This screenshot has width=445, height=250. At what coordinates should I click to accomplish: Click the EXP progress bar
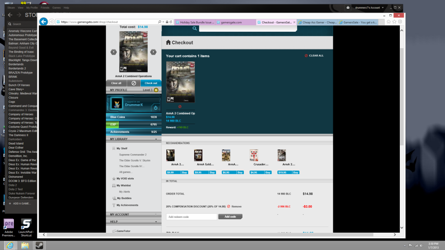[134, 125]
